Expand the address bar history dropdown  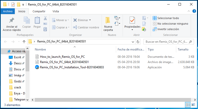(x=133, y=42)
